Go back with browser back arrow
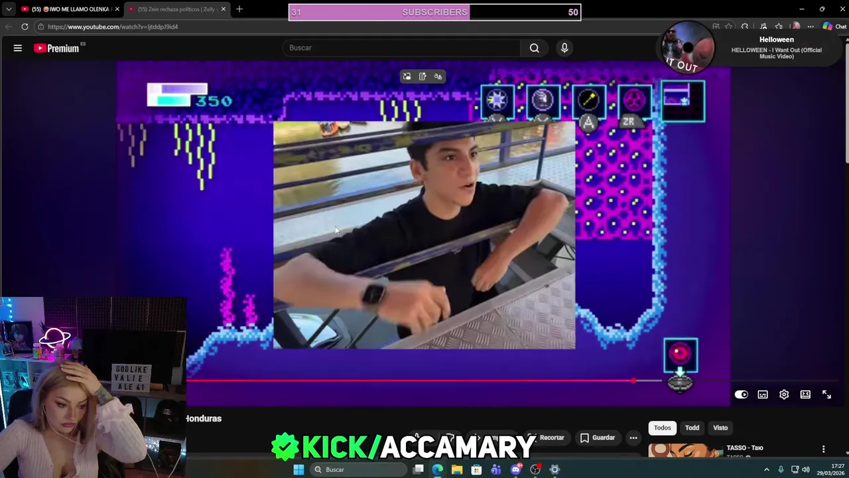 click(9, 27)
